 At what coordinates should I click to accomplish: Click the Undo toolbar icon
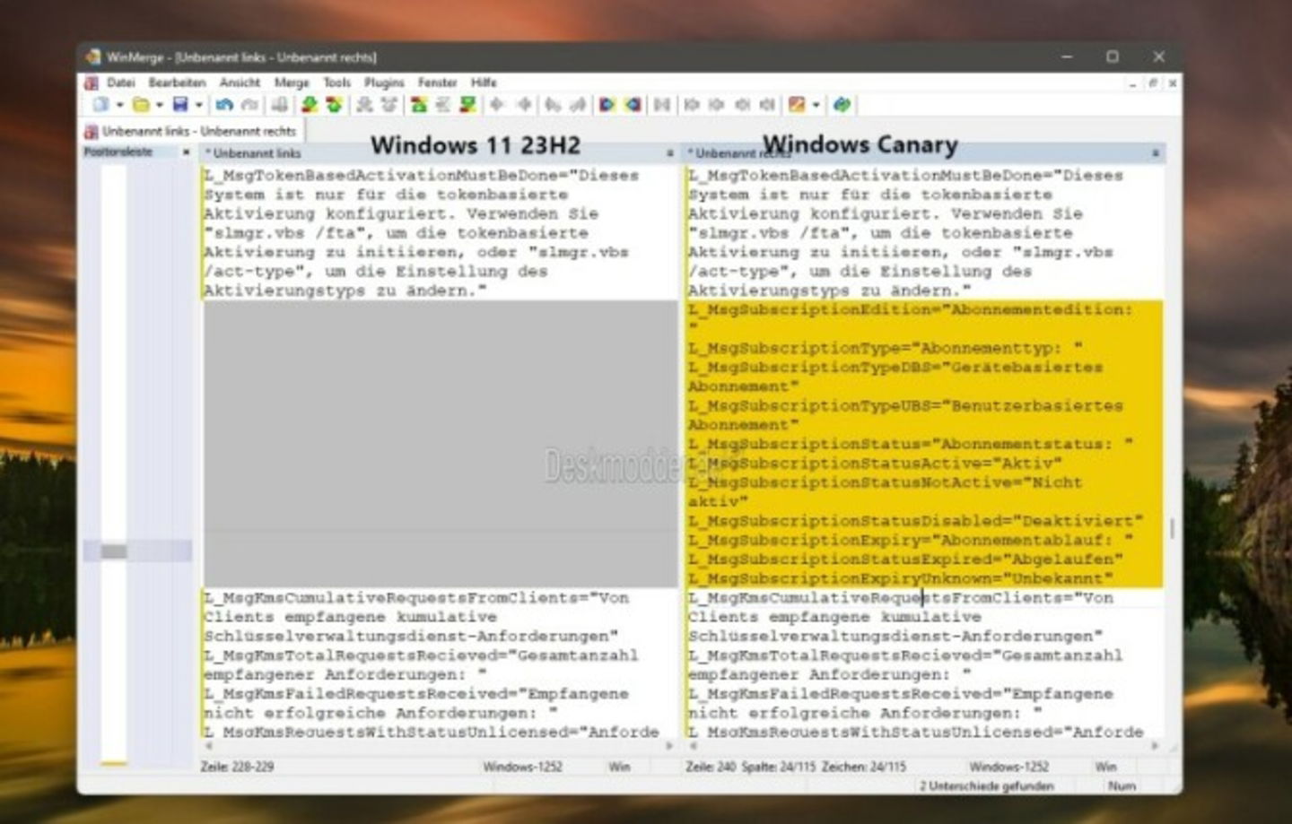224,105
